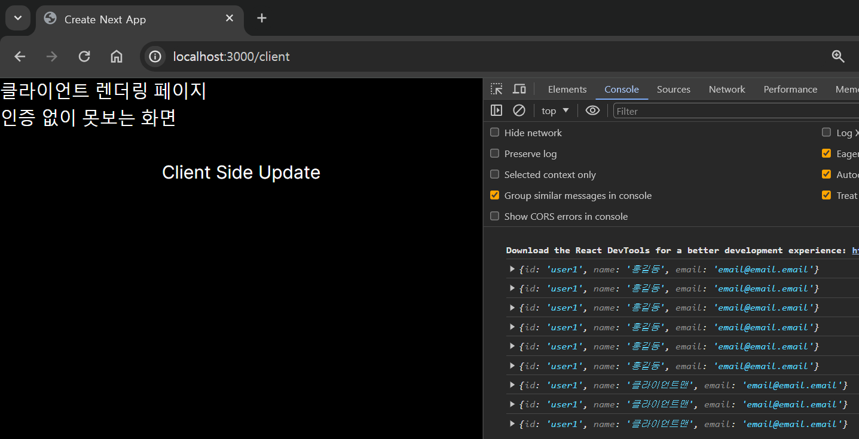Open the search magnifier in the toolbar
The image size is (859, 439).
pyautogui.click(x=838, y=56)
